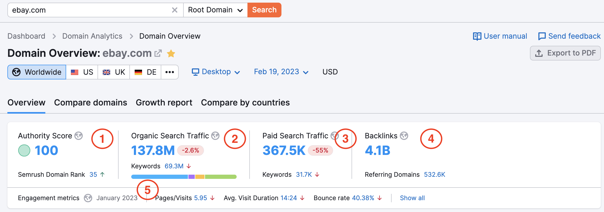Viewport: 604px width, 212px height.
Task: Open the Compare by countries tab
Action: 245,103
